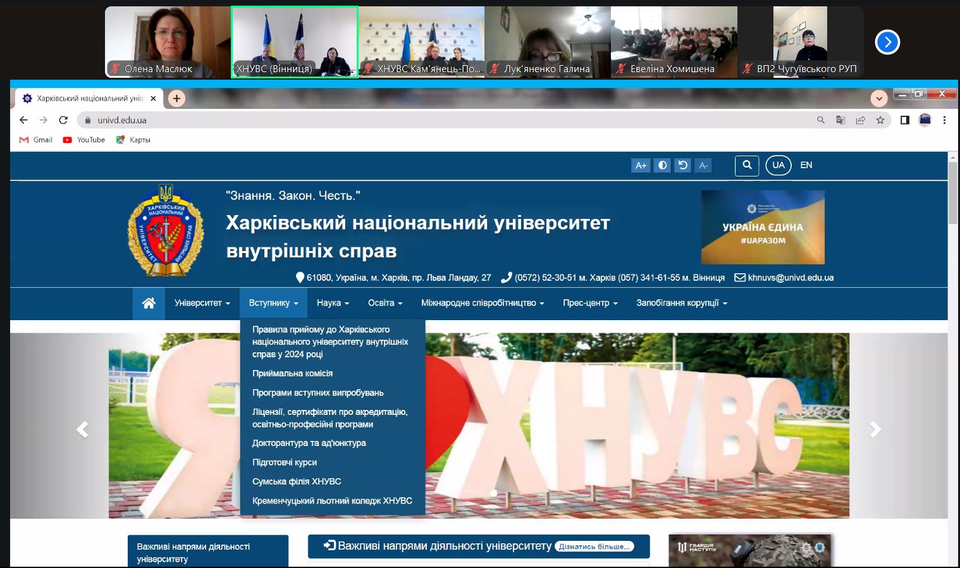Open a new browser tab
Screen dimensions: 960x568
click(176, 98)
